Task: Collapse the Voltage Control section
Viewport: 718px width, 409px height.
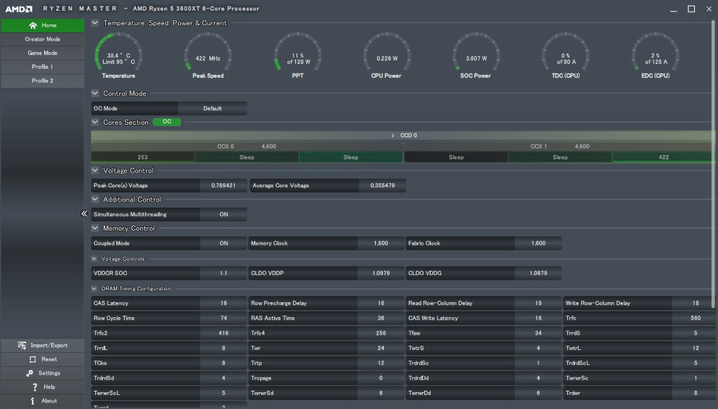Action: [95, 170]
